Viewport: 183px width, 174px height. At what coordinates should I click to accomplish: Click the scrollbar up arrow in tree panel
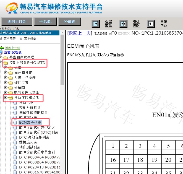pos(62,32)
